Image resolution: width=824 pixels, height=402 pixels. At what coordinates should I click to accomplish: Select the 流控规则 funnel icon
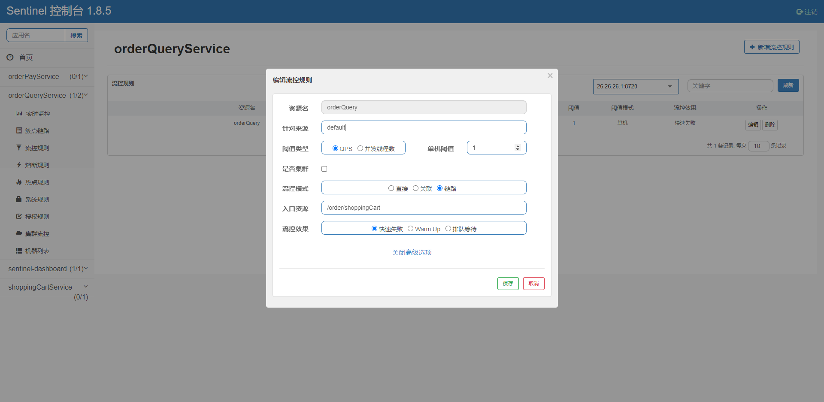click(19, 148)
